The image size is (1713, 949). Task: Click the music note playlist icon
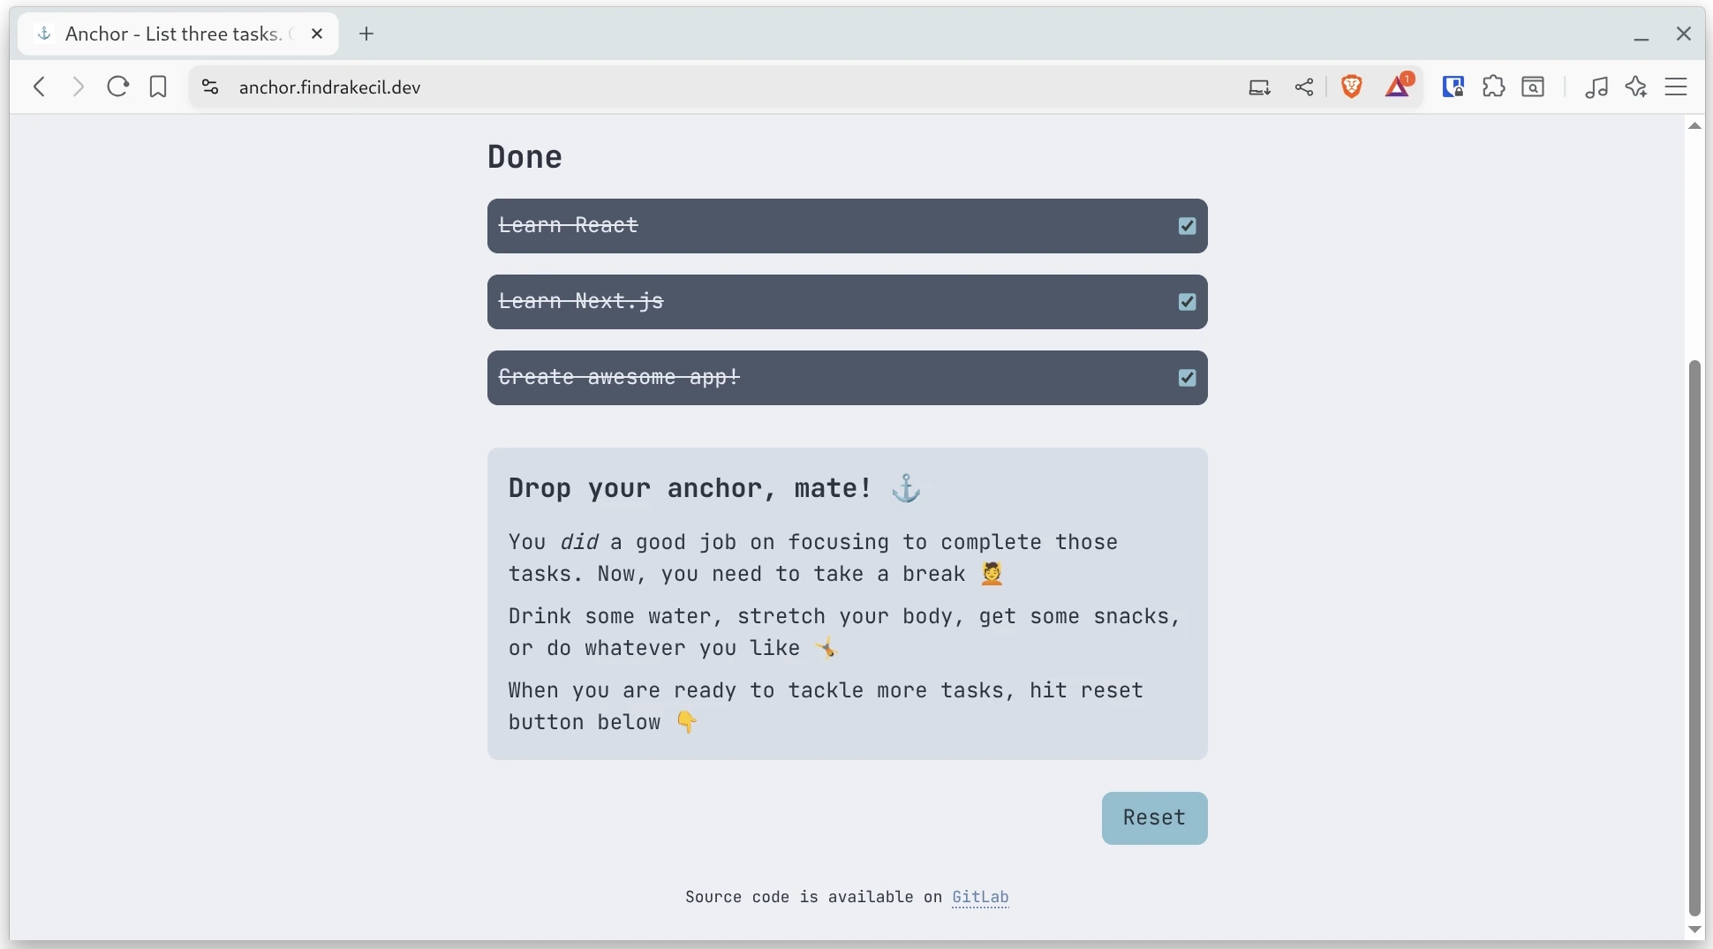coord(1596,87)
